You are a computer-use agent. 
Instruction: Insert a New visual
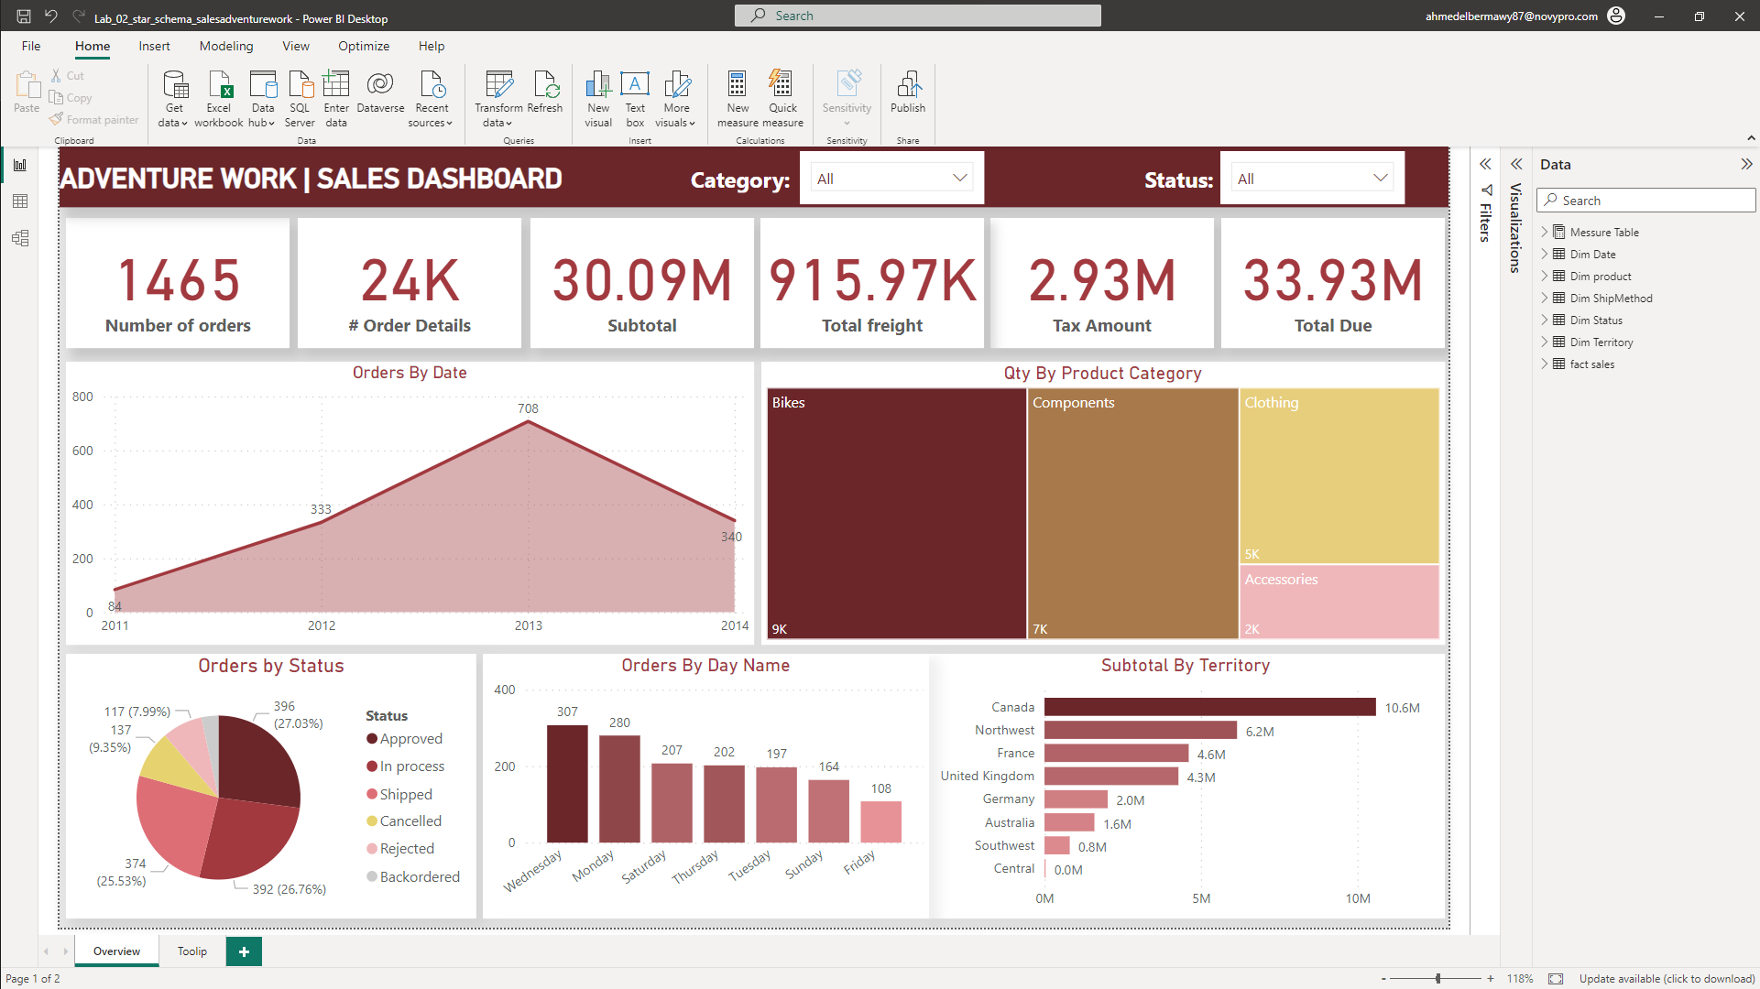598,85
